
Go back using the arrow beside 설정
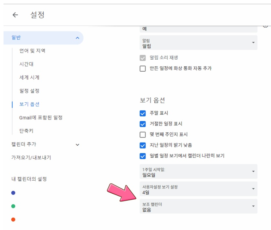(x=15, y=15)
